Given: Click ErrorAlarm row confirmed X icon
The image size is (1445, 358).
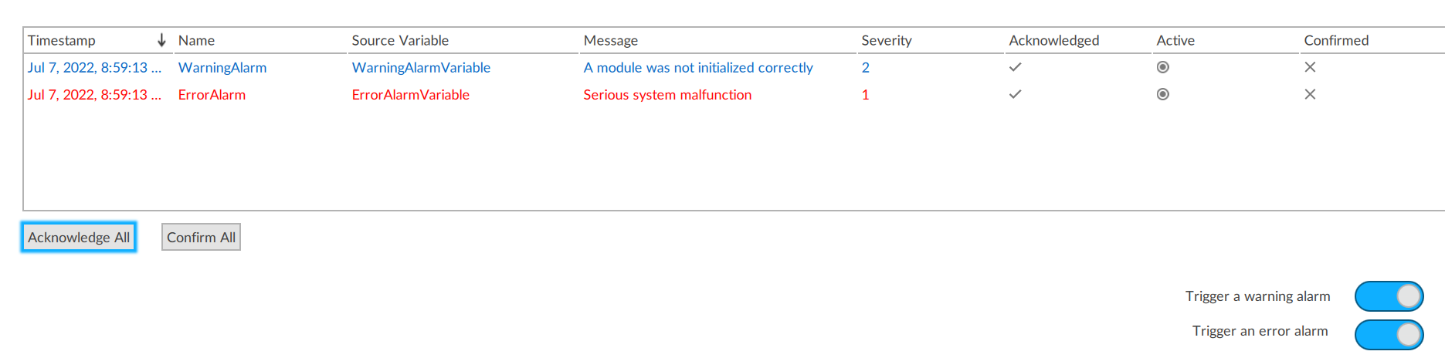Looking at the screenshot, I should click(x=1310, y=94).
